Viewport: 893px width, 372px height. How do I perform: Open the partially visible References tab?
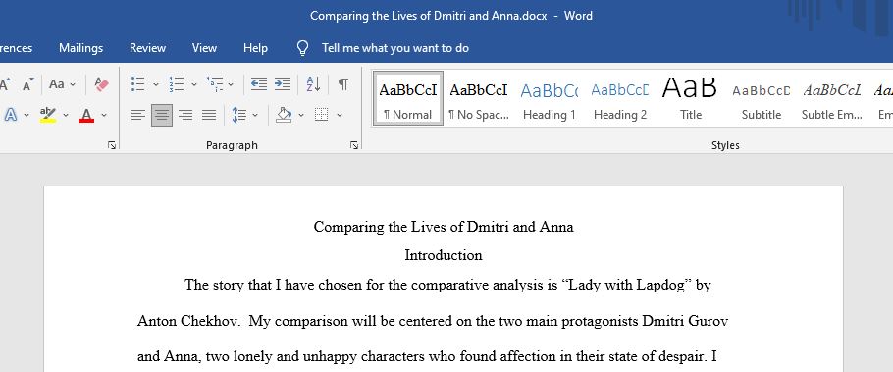[x=16, y=48]
